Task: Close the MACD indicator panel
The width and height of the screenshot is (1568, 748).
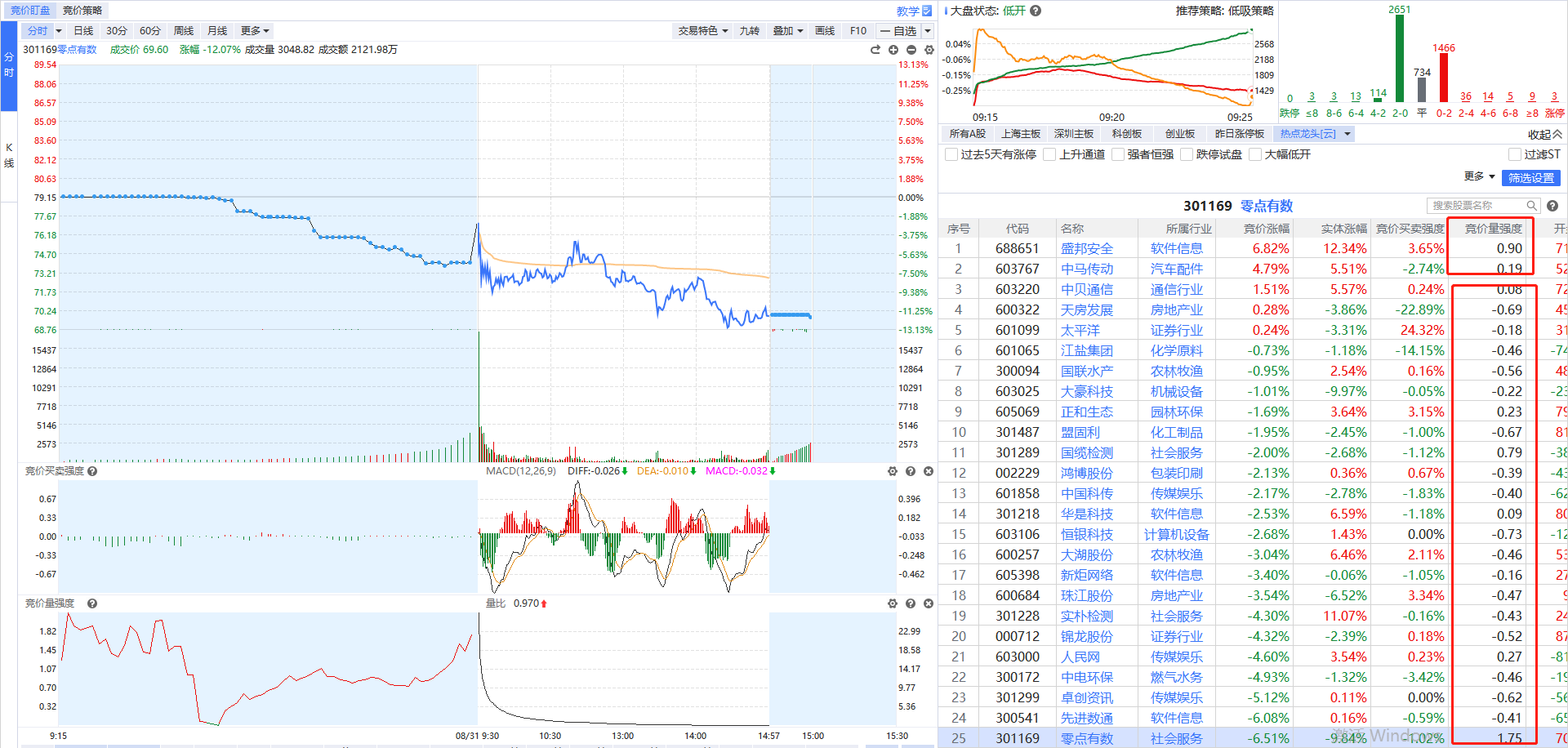Action: point(929,471)
